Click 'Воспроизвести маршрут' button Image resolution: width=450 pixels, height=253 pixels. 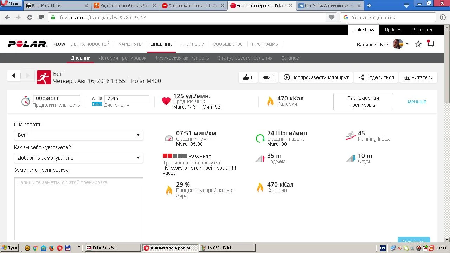click(316, 77)
